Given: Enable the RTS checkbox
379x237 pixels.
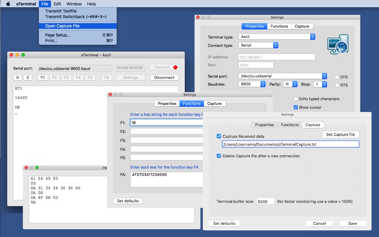Looking at the screenshot, I should 337,85.
